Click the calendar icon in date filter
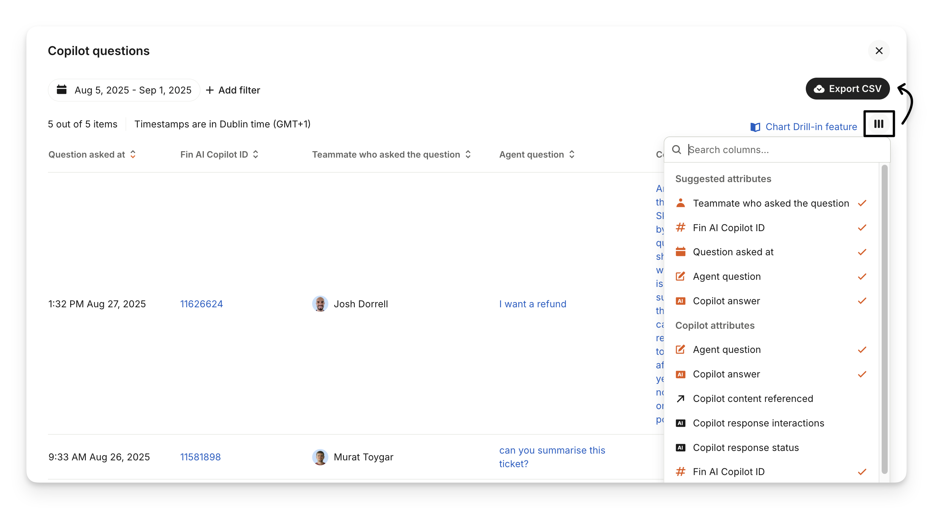933x509 pixels. [62, 90]
